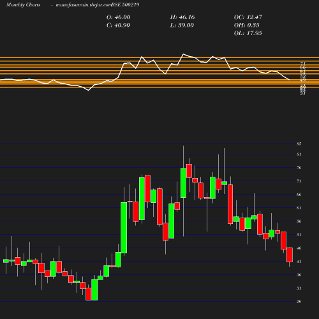Click the candlestick price axis label 66

tap(299, 195)
